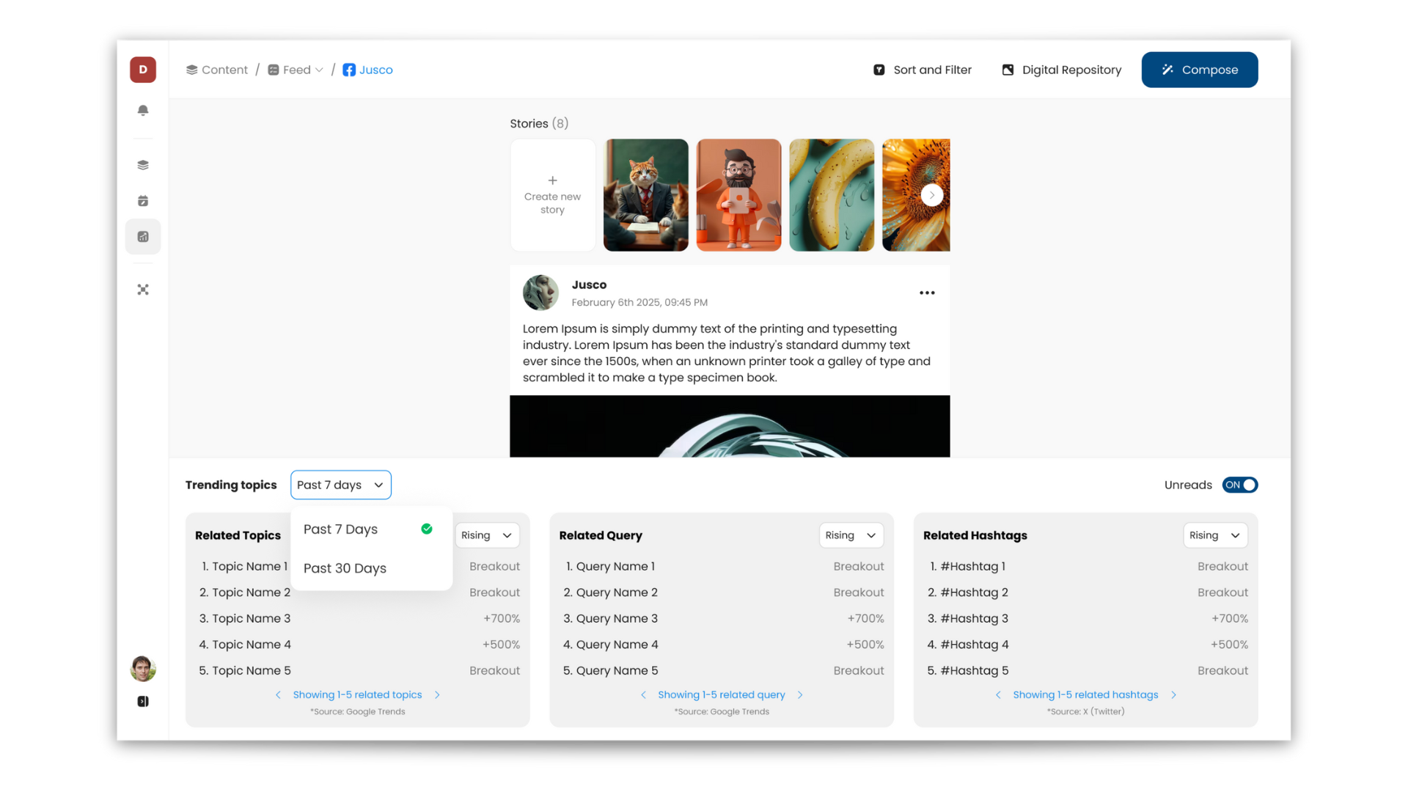The width and height of the screenshot is (1408, 792).
Task: Open the calendar sidebar icon
Action: pos(143,201)
